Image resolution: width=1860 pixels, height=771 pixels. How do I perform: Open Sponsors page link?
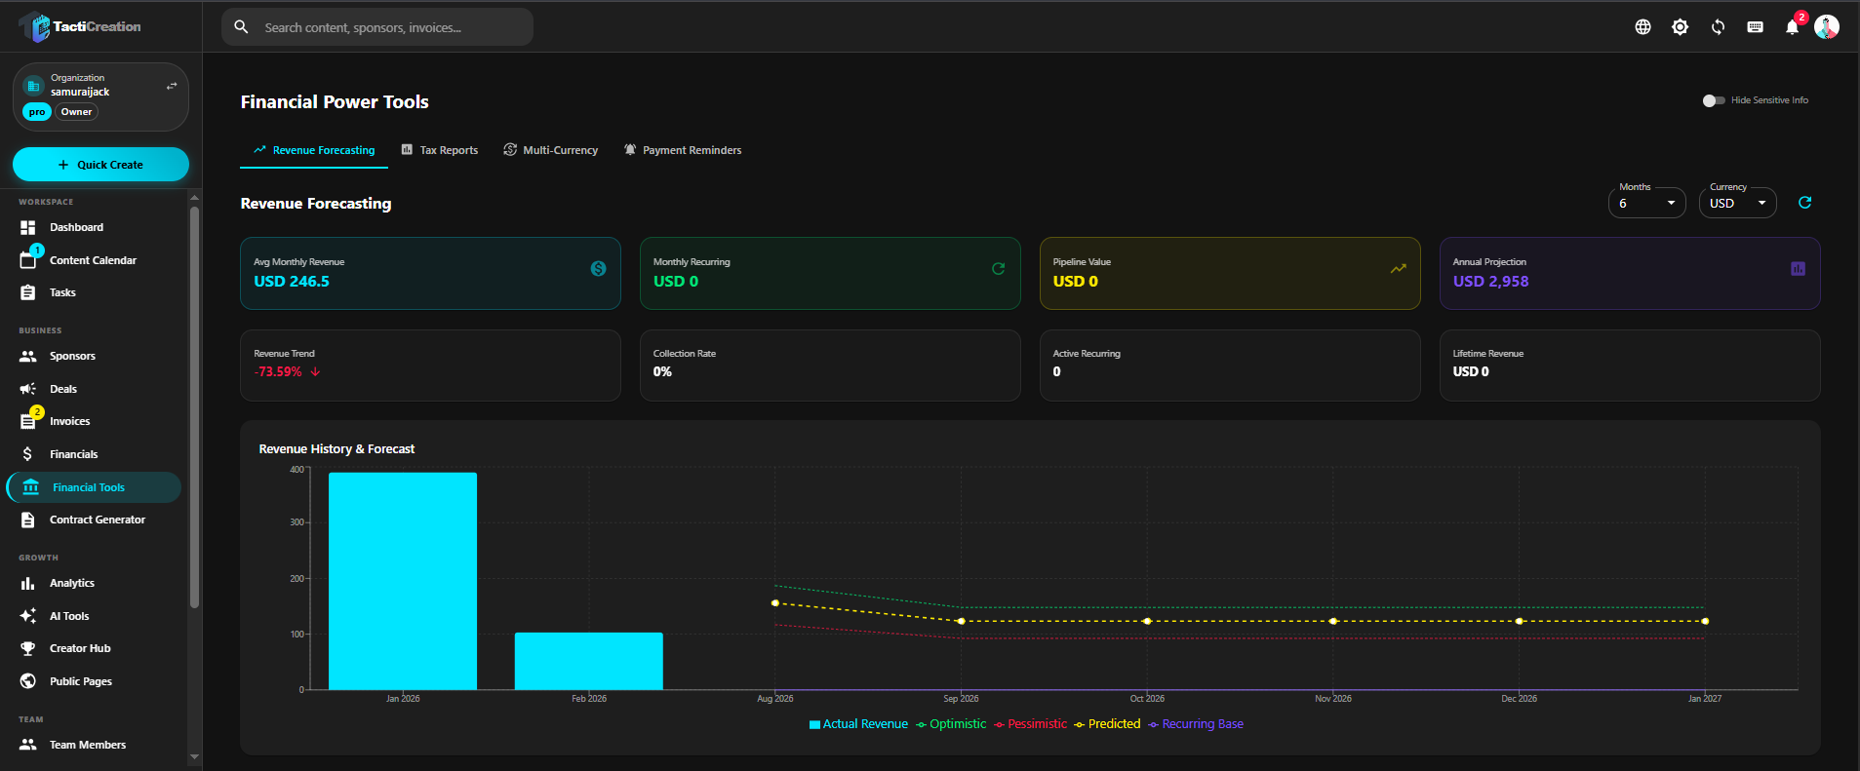tap(72, 356)
